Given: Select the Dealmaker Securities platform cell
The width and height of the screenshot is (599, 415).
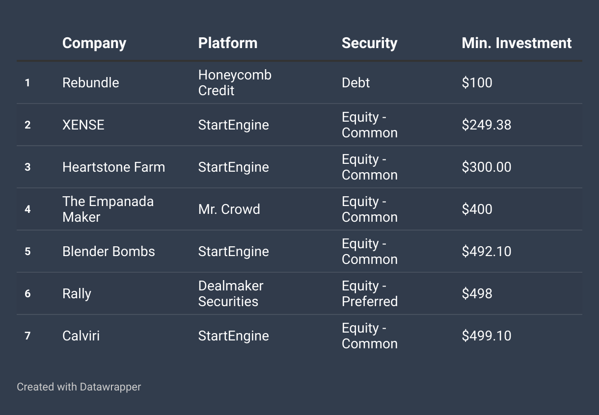Looking at the screenshot, I should pos(231,293).
